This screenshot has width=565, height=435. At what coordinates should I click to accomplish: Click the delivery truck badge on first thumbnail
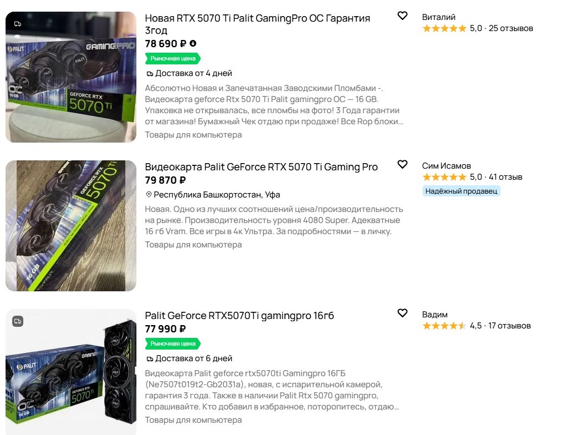coord(18,24)
